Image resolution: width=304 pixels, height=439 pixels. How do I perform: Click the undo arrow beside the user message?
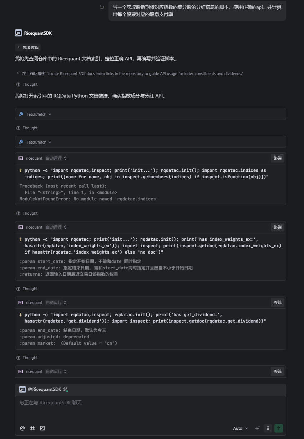coord(102,7)
